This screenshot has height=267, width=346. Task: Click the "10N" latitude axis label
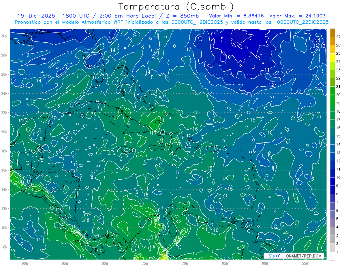4,228
